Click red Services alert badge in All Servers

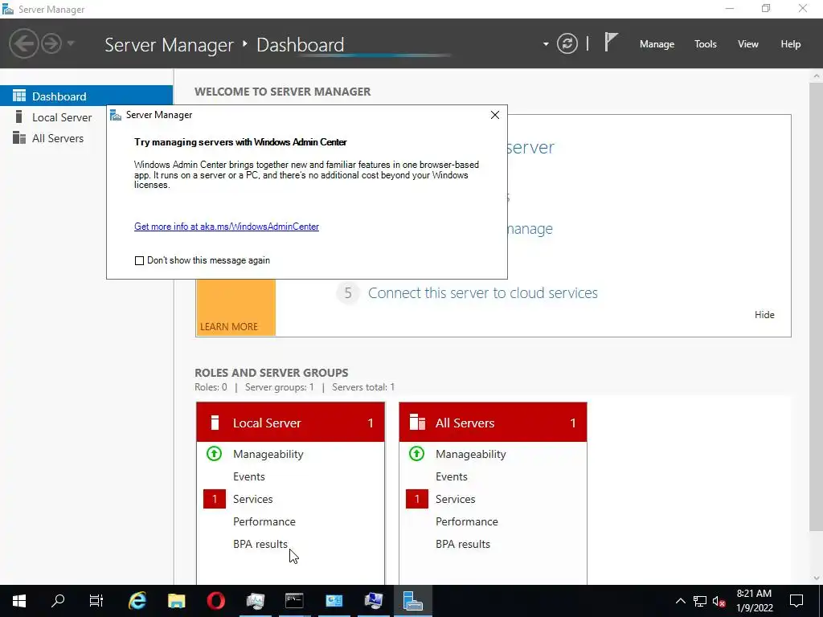click(417, 499)
